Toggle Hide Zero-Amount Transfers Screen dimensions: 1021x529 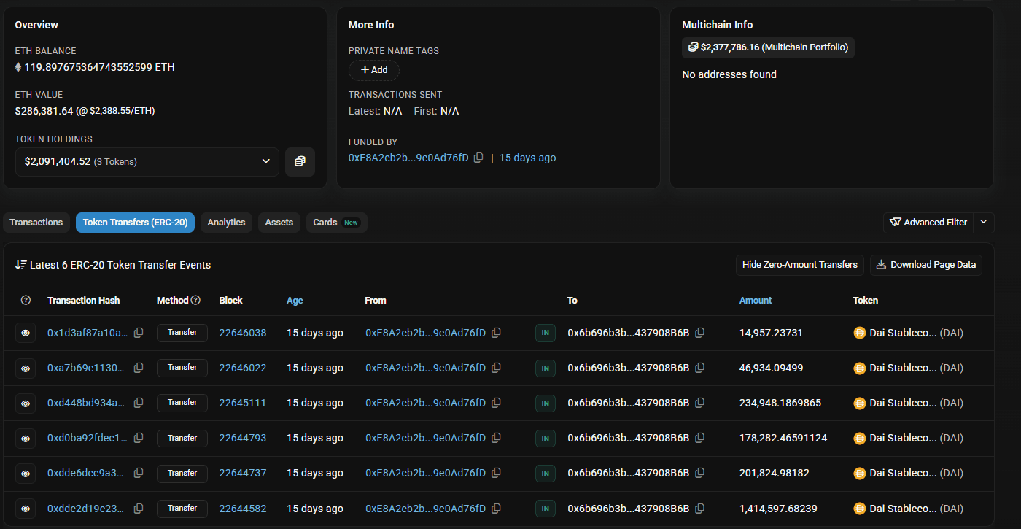(x=799, y=265)
